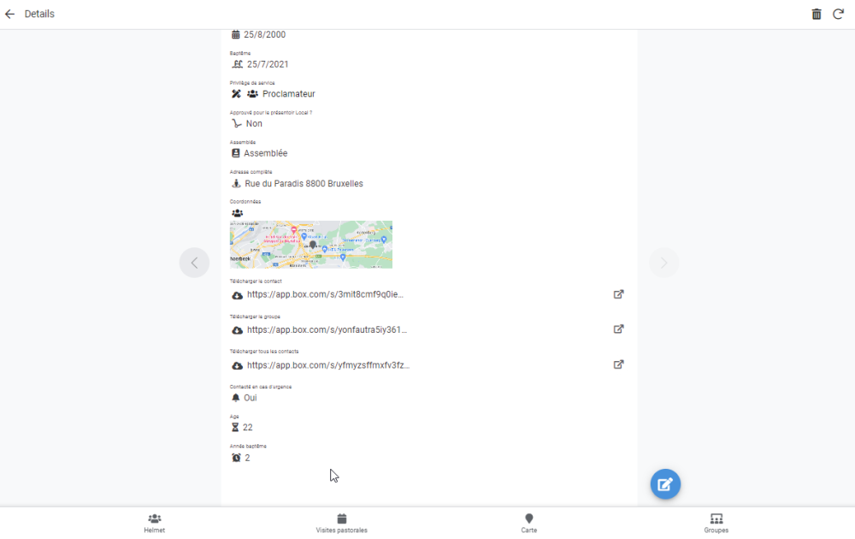Click the refresh icon in the top bar
Viewport: 855px width, 539px height.
[x=840, y=14]
